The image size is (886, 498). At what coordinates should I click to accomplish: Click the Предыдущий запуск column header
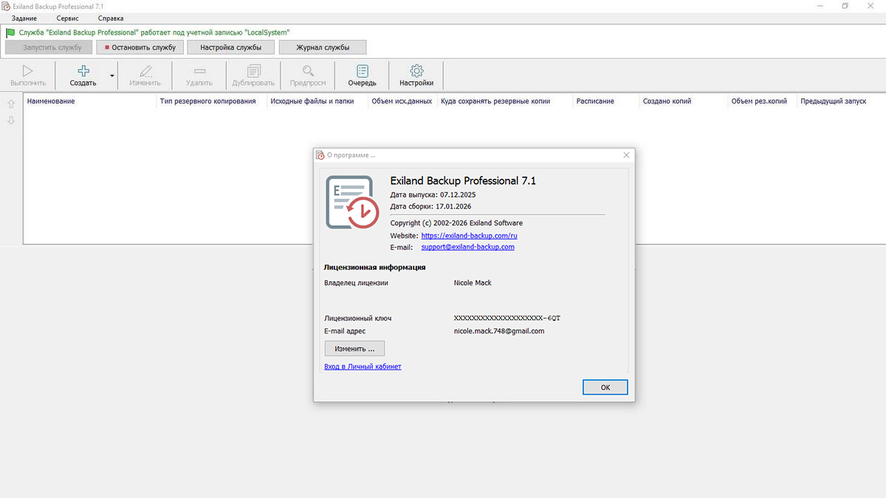click(x=841, y=101)
